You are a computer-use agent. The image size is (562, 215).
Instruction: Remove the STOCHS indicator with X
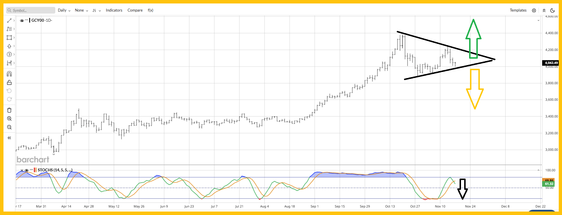click(22, 170)
